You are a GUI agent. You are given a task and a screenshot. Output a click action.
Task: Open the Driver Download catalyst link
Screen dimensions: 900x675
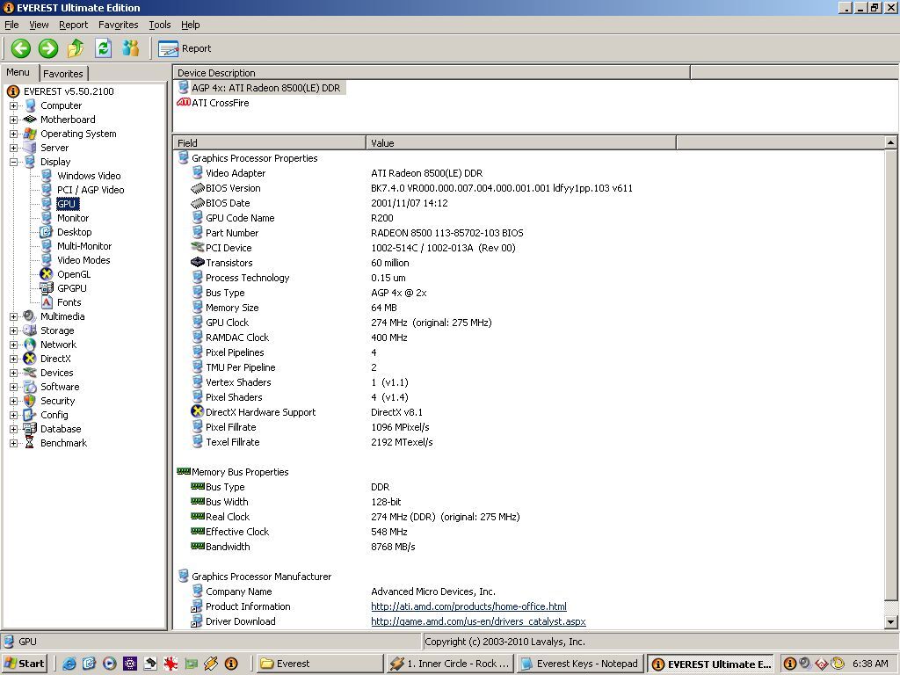(478, 621)
